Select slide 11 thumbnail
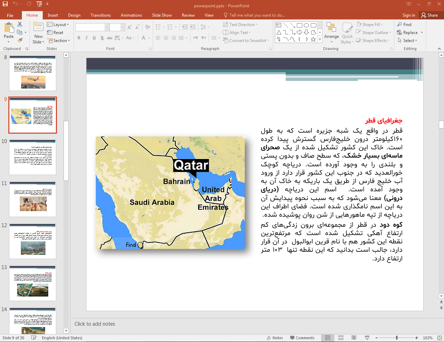Screen dimensions: 444x342 (33, 199)
